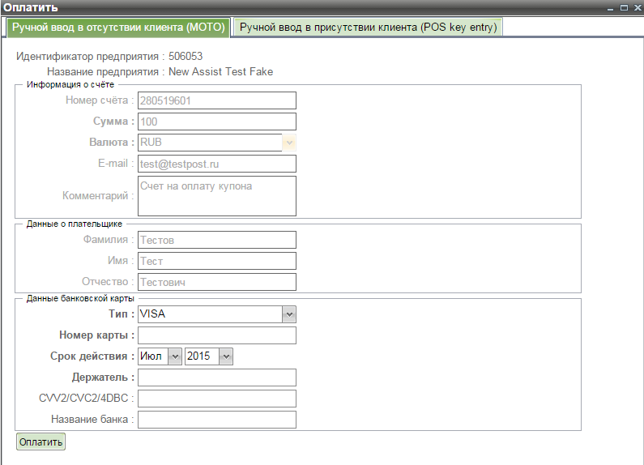Image resolution: width=644 pixels, height=465 pixels.
Task: Focus the Держатель cardholder field
Action: pos(217,378)
